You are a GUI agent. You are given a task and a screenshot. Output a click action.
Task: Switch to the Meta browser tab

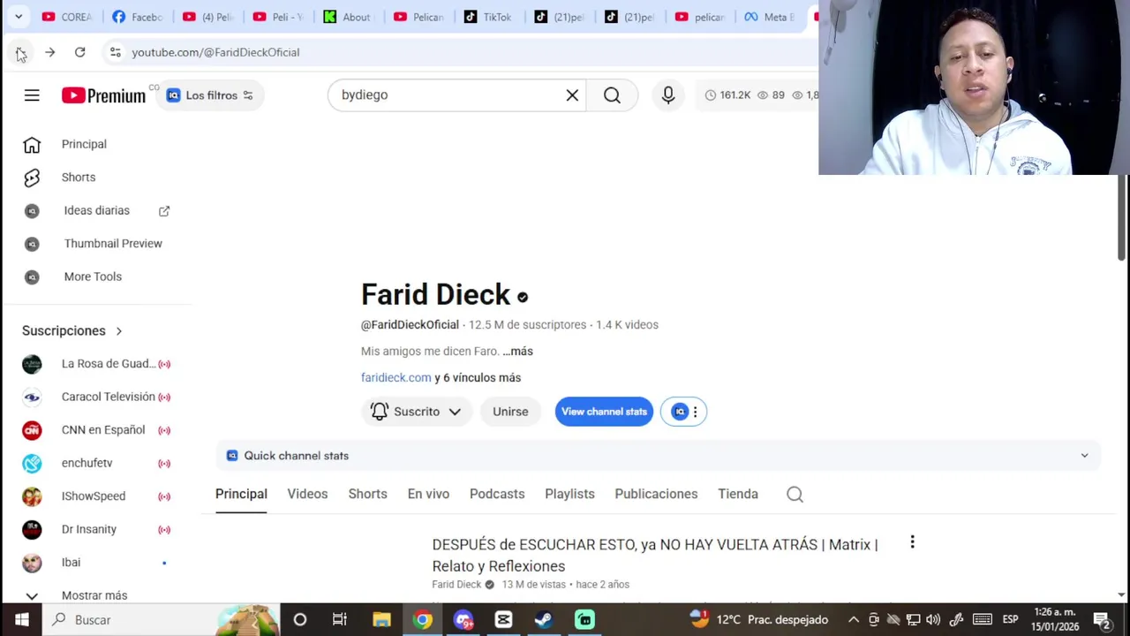tap(770, 17)
